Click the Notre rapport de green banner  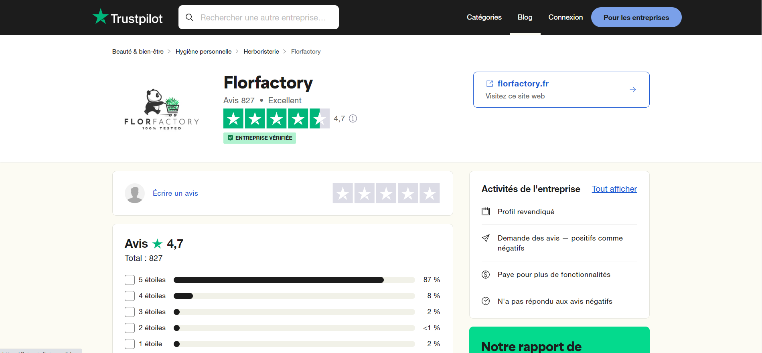click(559, 340)
